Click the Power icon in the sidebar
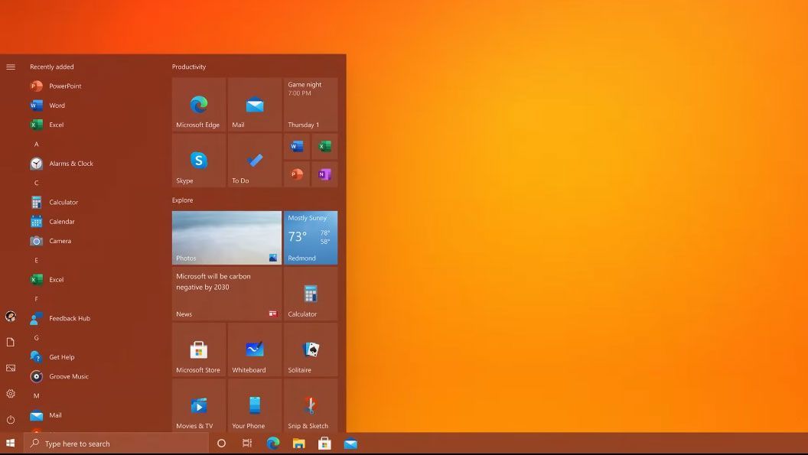This screenshot has height=455, width=808. coord(10,420)
